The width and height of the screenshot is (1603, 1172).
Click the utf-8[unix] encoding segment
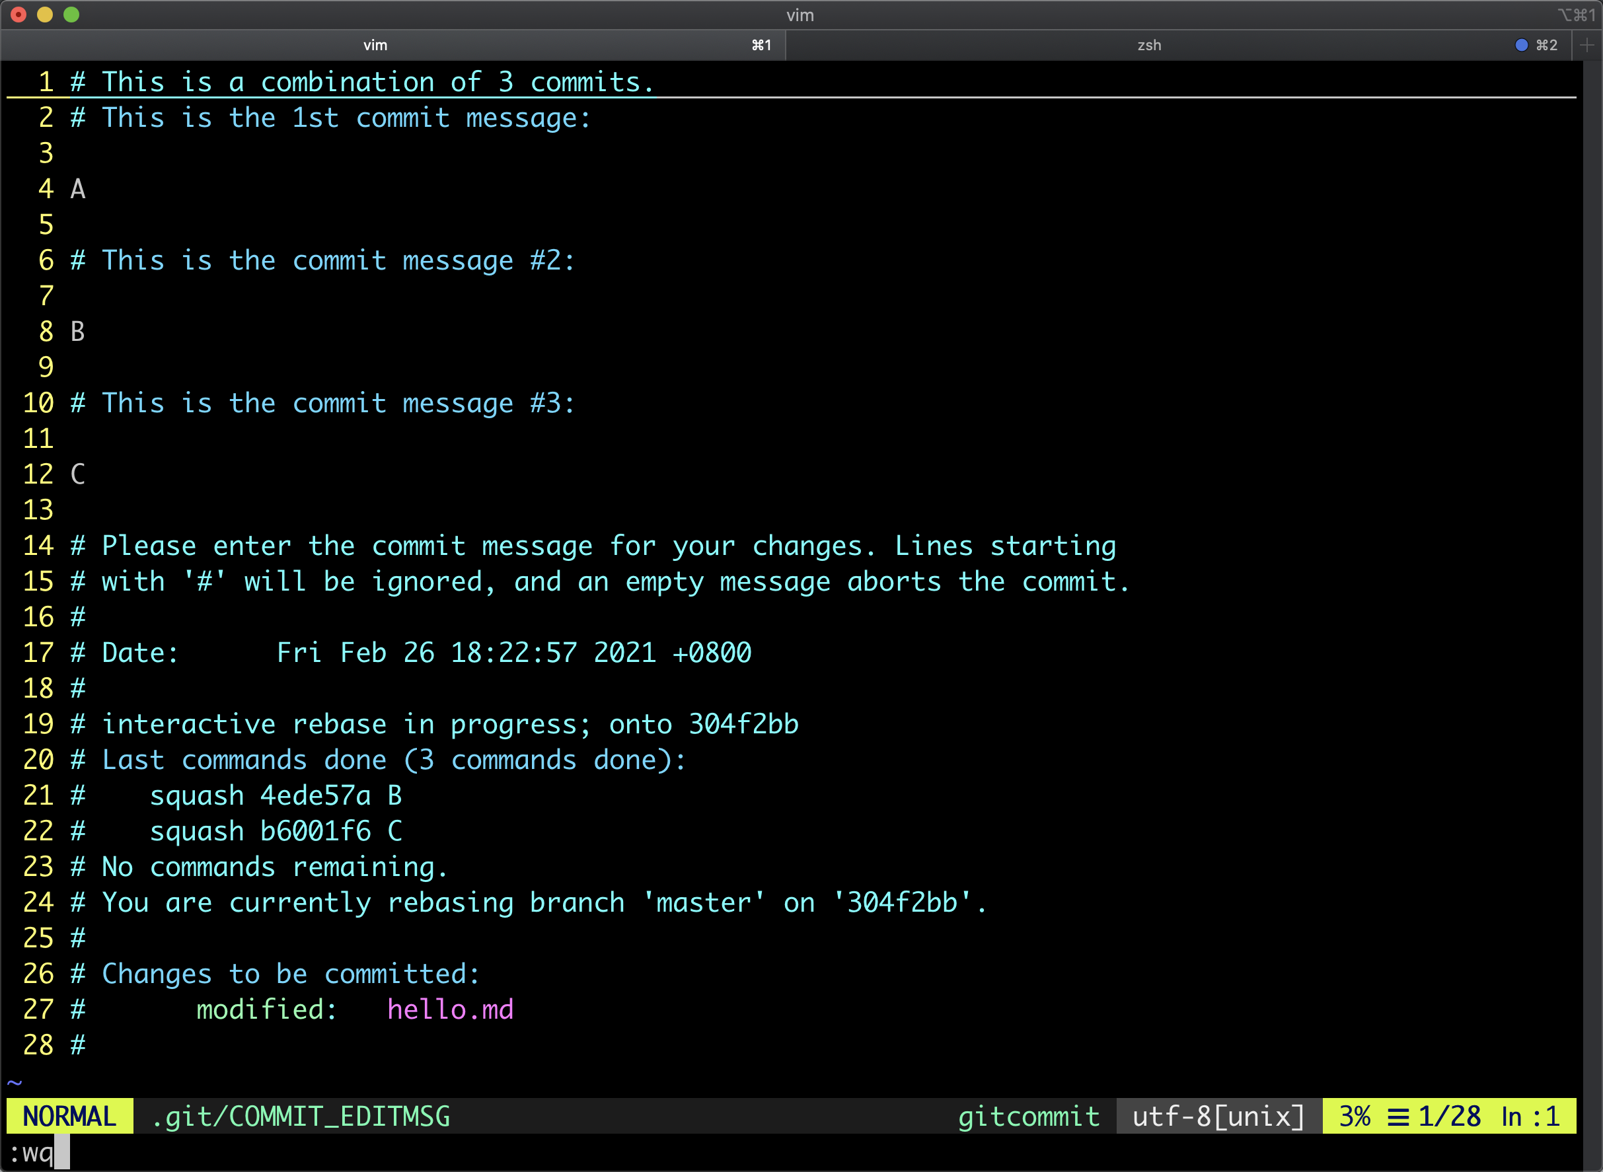1218,1117
